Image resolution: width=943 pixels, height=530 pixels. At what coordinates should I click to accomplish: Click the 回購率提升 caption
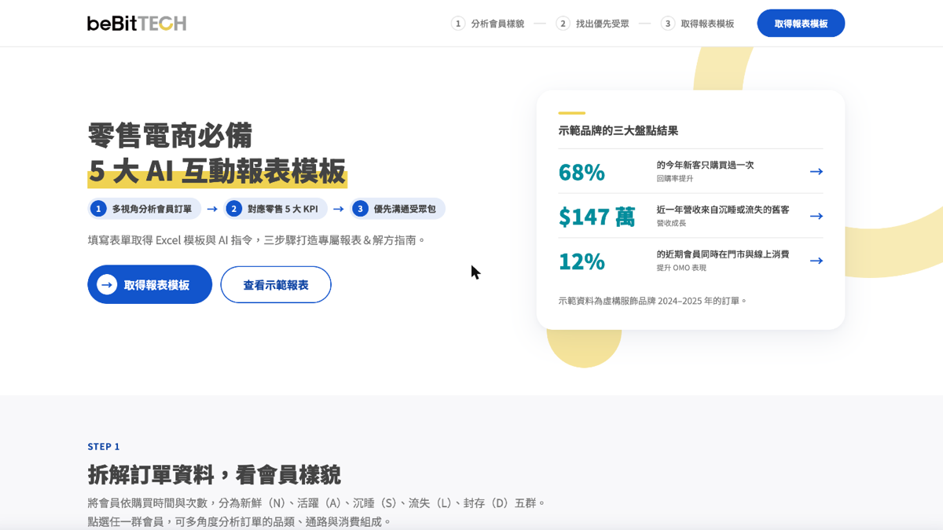tap(675, 178)
